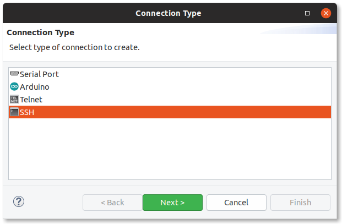
Task: Cancel the connection wizard
Action: pos(236,203)
